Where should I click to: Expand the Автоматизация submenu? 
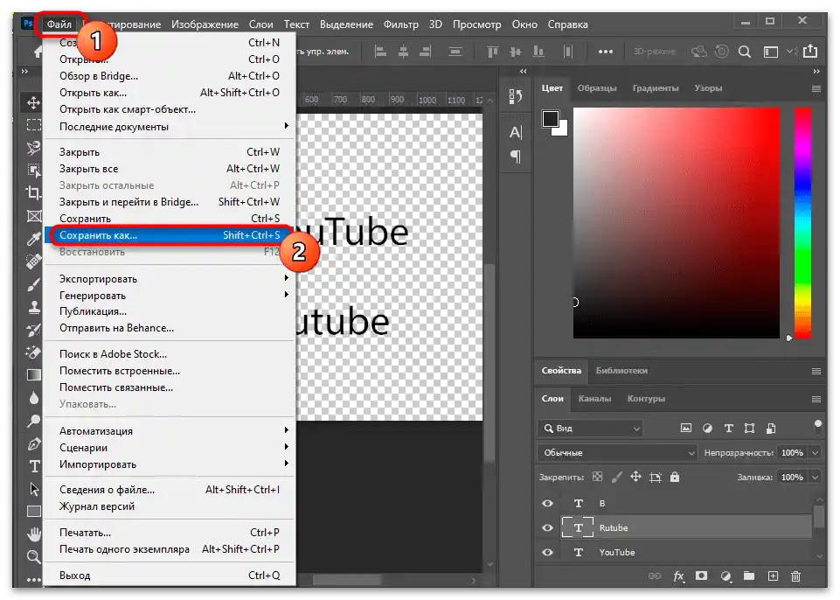tap(170, 430)
